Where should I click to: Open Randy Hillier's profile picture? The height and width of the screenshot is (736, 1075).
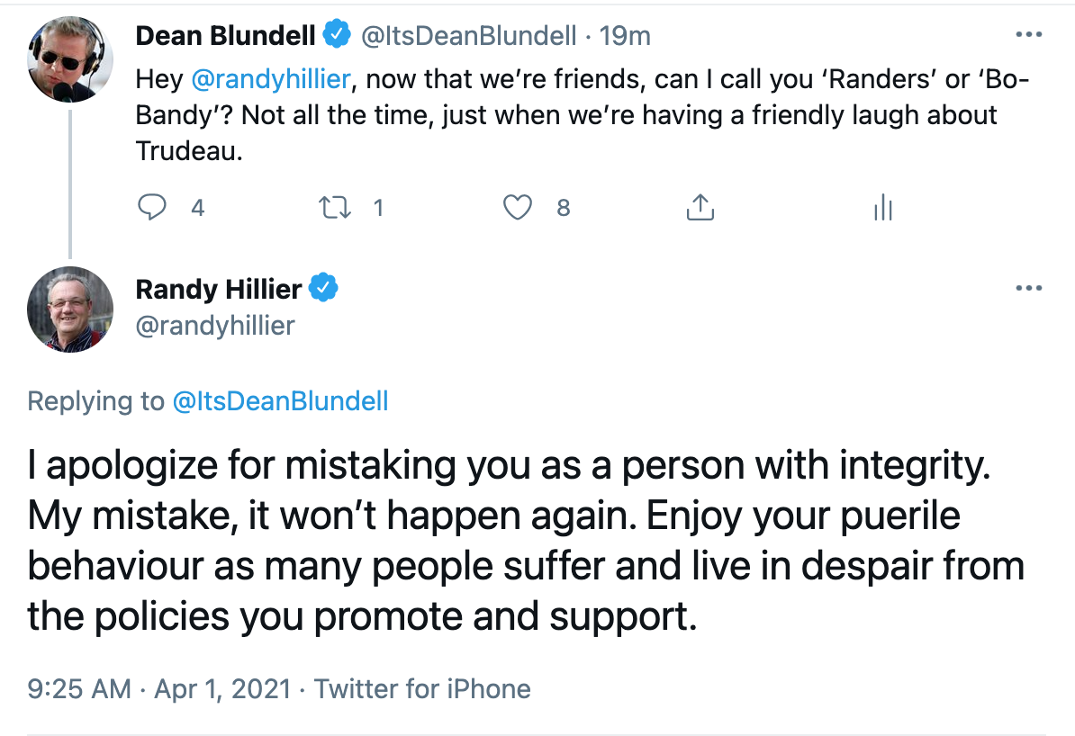pyautogui.click(x=70, y=310)
